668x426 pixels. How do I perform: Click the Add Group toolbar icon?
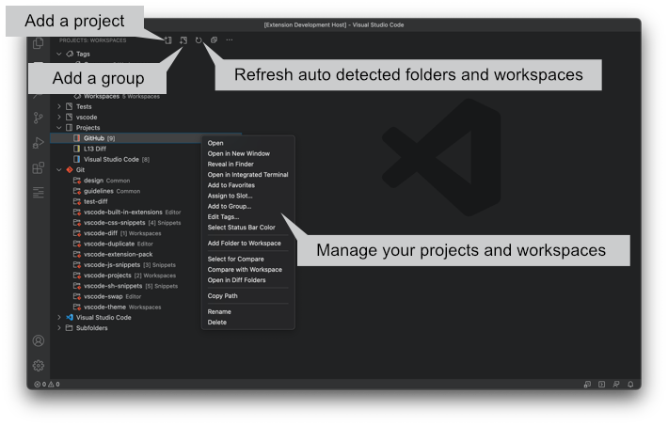point(183,40)
